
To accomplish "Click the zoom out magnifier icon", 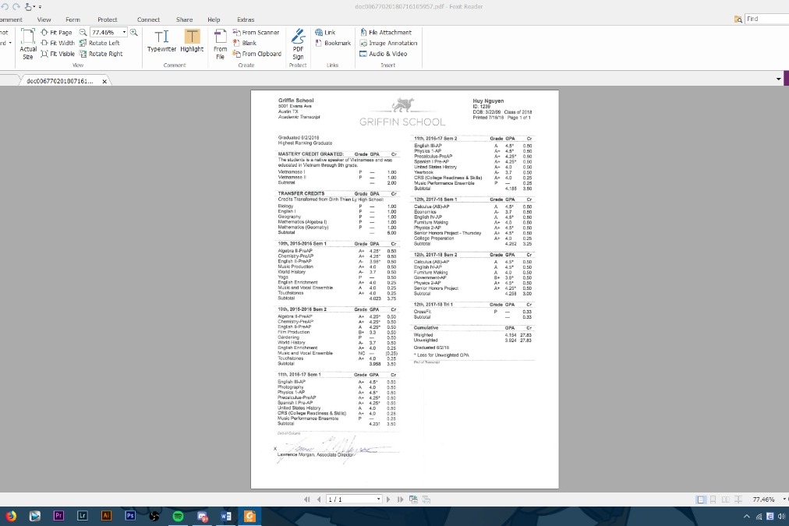I will tap(83, 32).
